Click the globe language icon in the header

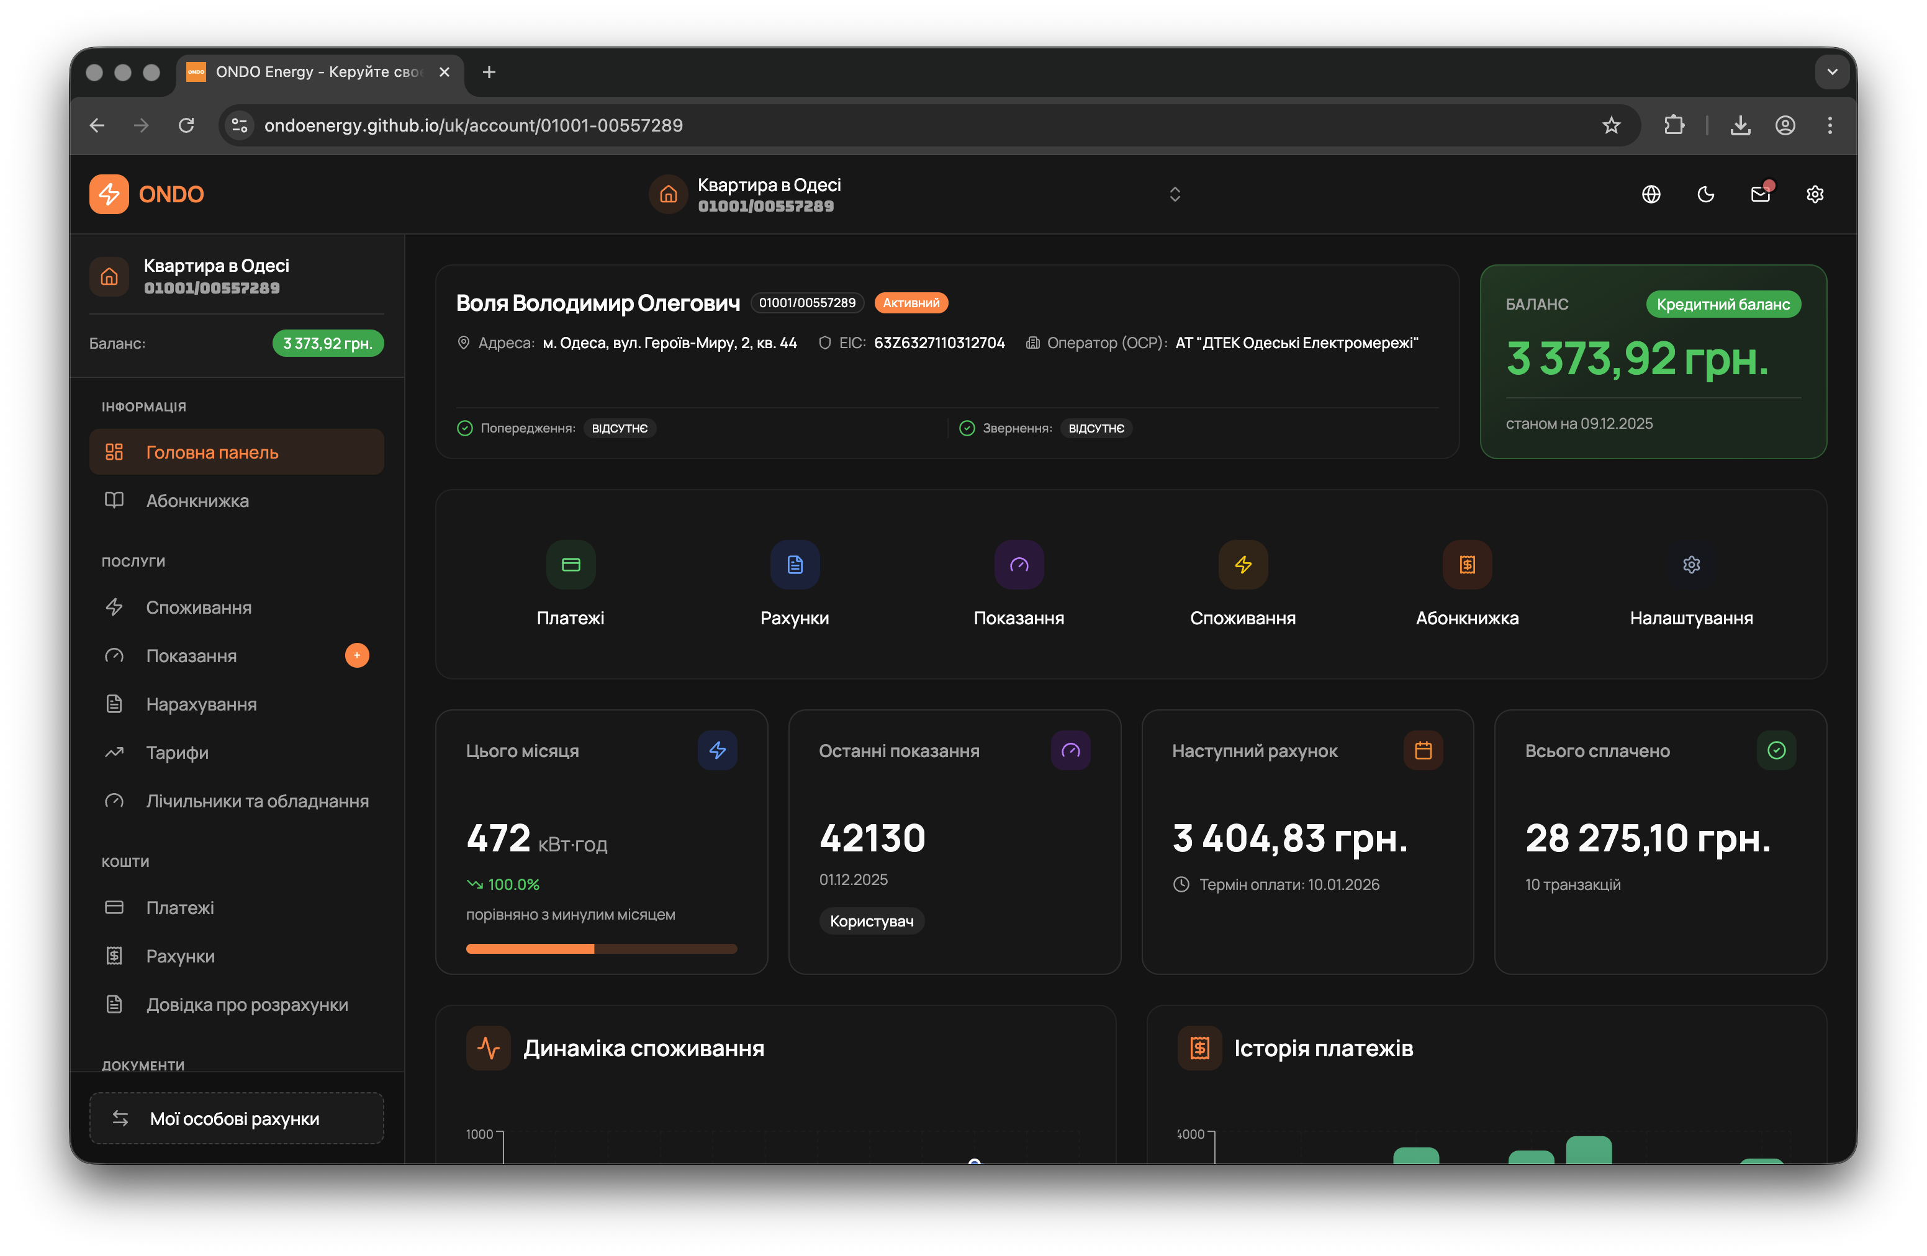[1652, 194]
